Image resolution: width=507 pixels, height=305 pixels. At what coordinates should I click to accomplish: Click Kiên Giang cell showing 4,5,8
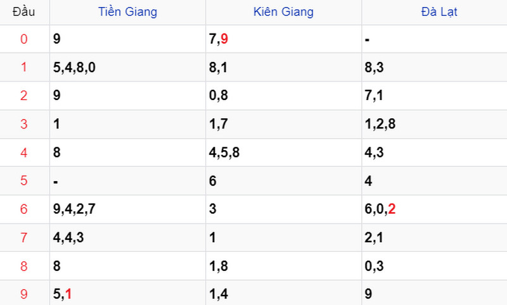tap(283, 152)
